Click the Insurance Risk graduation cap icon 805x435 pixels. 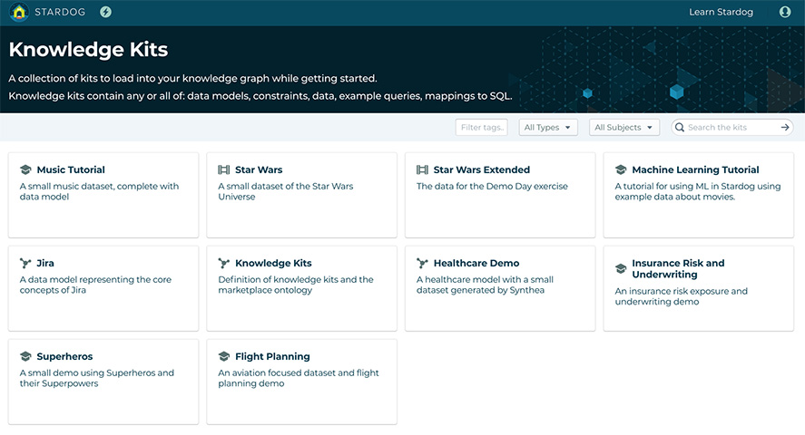(621, 268)
